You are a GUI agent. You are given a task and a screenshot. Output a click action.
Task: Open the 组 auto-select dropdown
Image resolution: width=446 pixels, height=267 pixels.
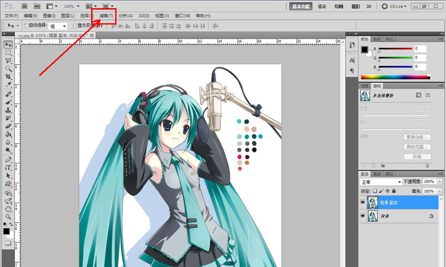click(x=58, y=26)
